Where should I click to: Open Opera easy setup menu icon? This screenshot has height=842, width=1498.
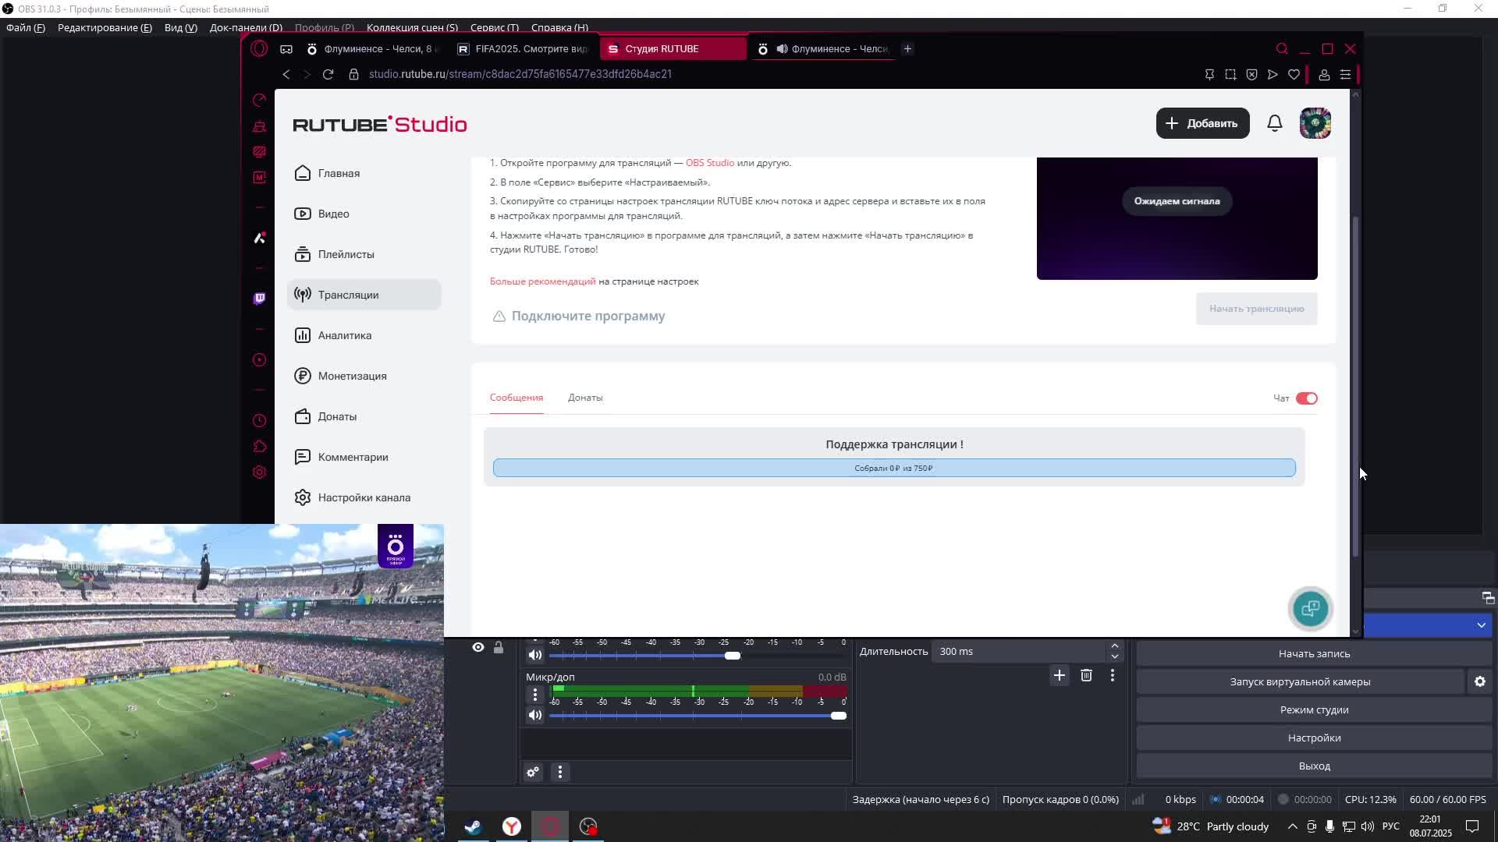1345,74
